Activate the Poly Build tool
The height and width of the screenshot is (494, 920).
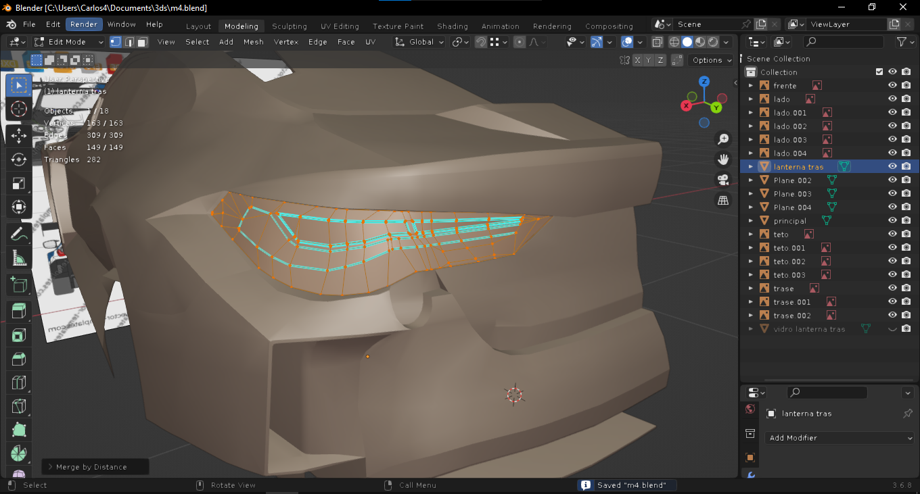click(x=19, y=430)
